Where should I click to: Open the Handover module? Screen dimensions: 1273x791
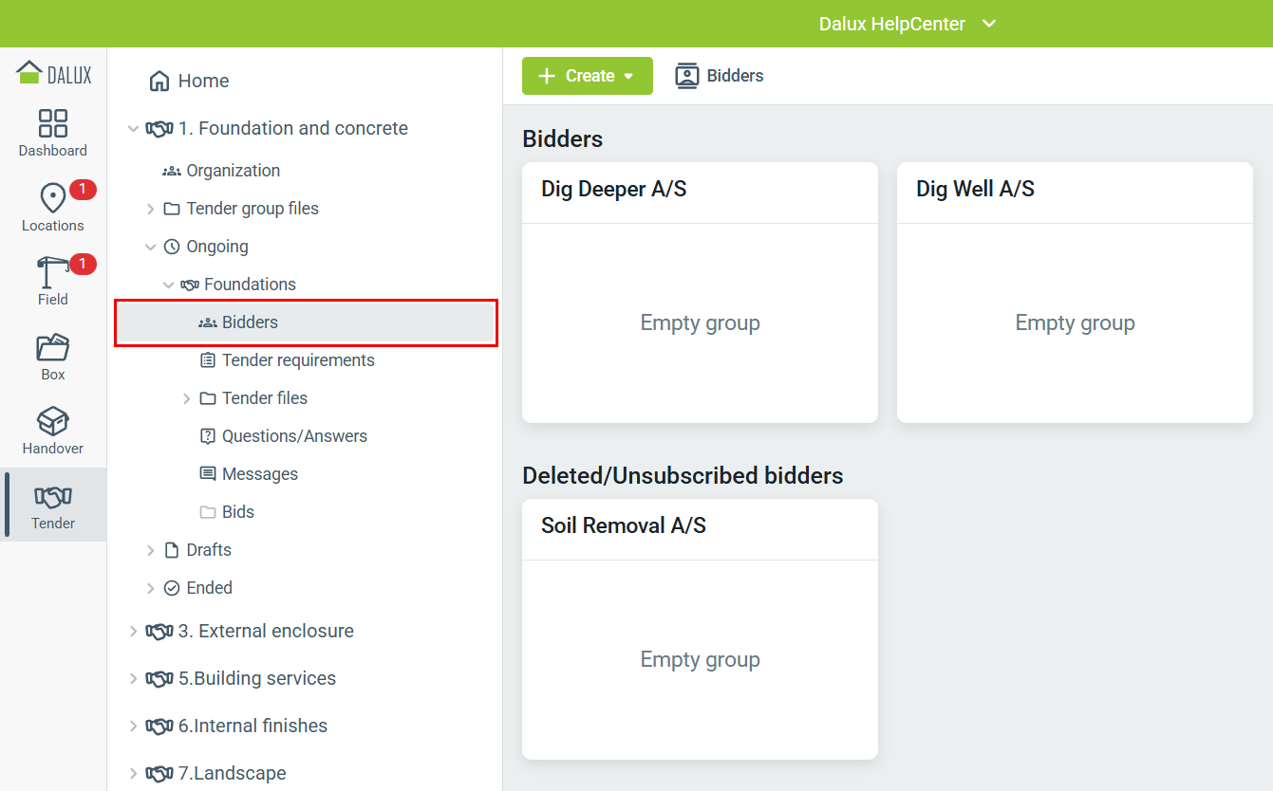tap(53, 431)
